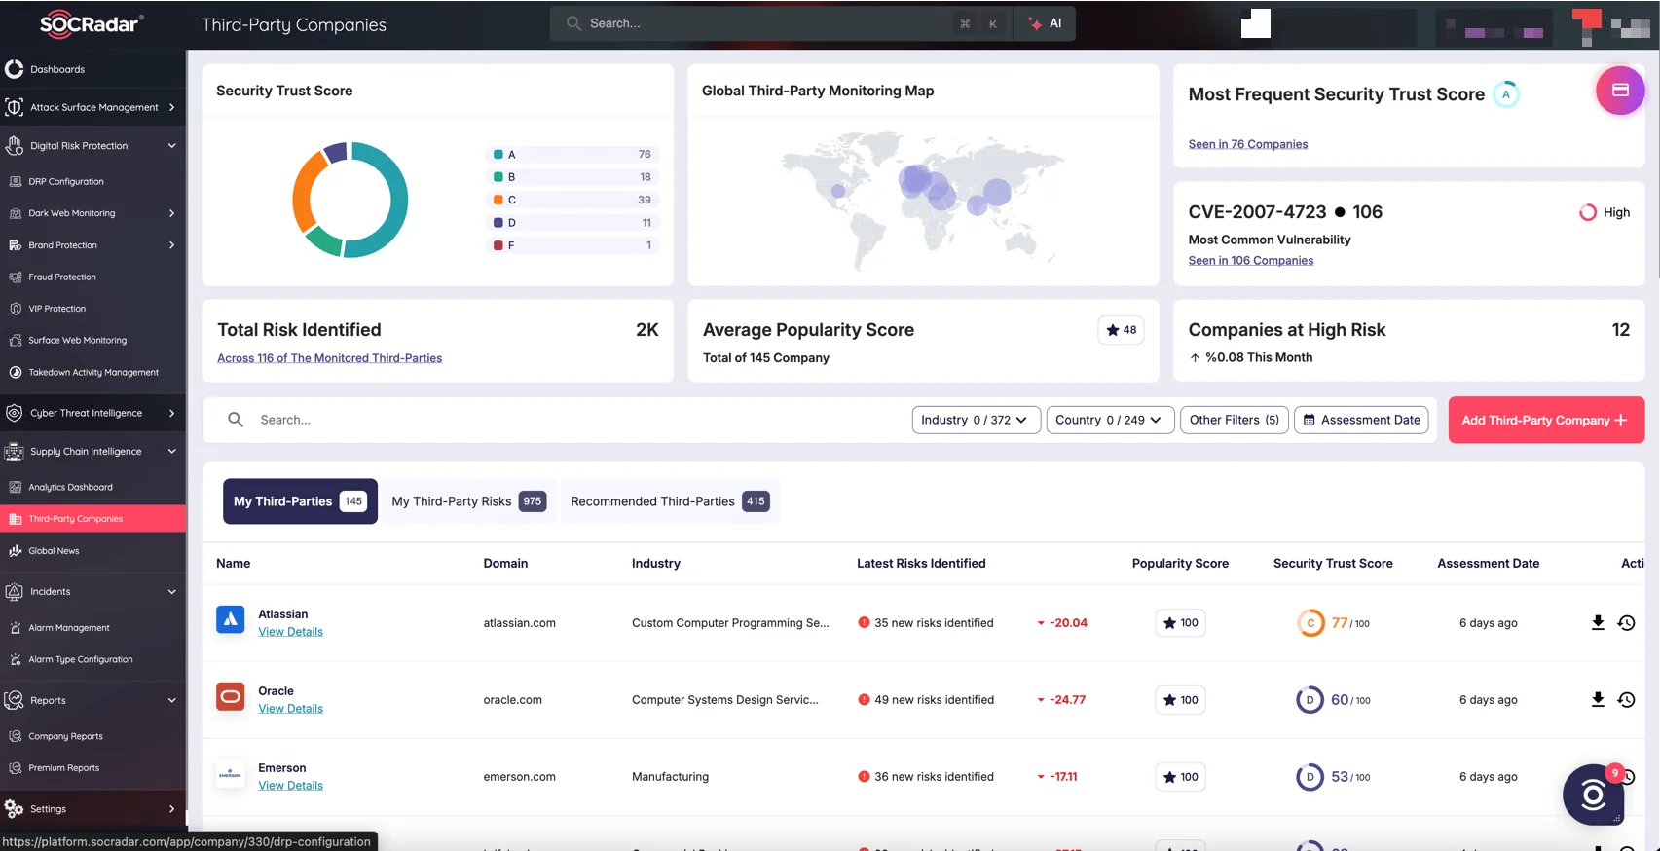Expand Brand Protection chevron

tap(171, 245)
